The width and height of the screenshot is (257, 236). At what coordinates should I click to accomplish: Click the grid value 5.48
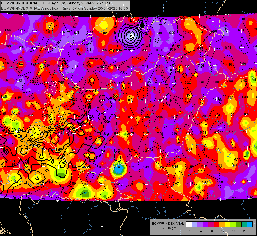pos(214,48)
